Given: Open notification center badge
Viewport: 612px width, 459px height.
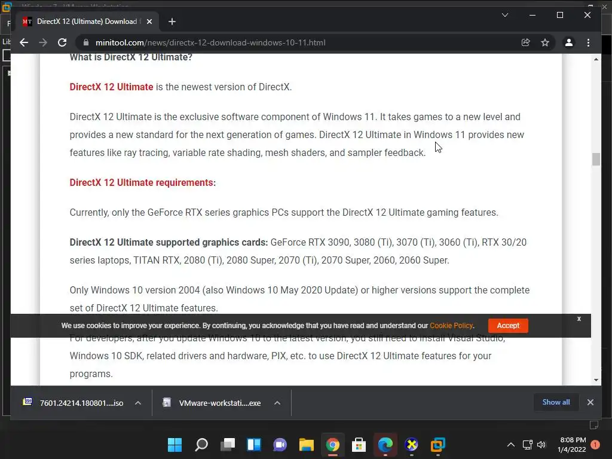Looking at the screenshot, I should point(595,445).
